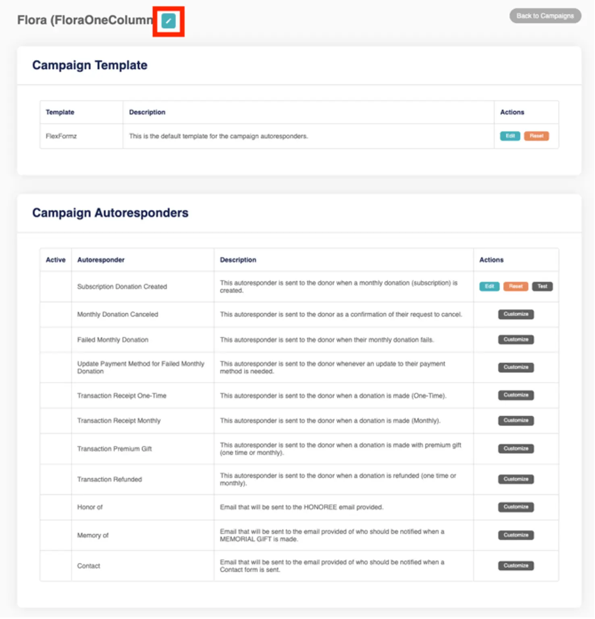The image size is (595, 619).
Task: Customize the Transaction Receipt One-Time autoresponder
Action: coord(516,395)
